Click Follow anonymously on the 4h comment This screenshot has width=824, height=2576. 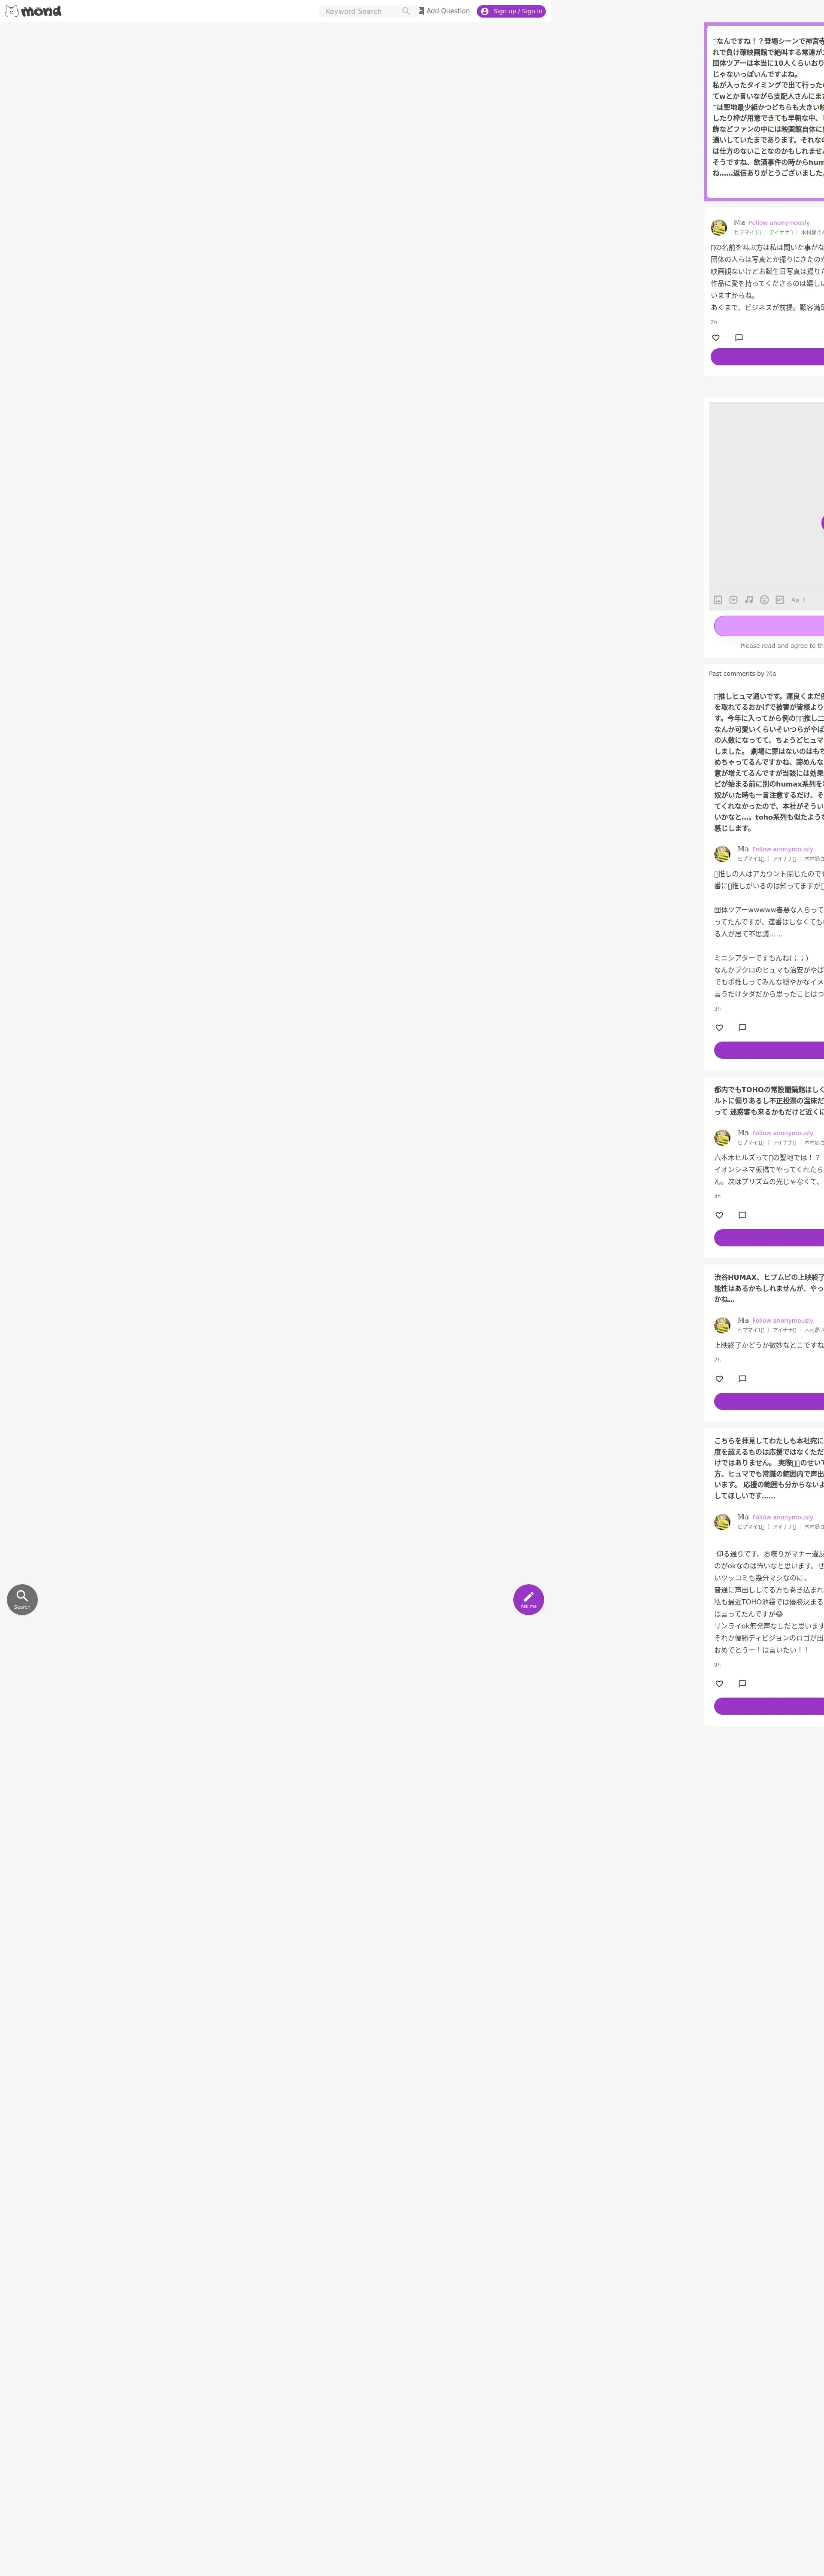pyautogui.click(x=783, y=1133)
